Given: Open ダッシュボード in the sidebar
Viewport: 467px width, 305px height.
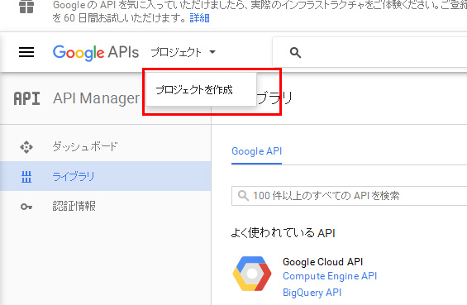Looking at the screenshot, I should pos(106,146).
